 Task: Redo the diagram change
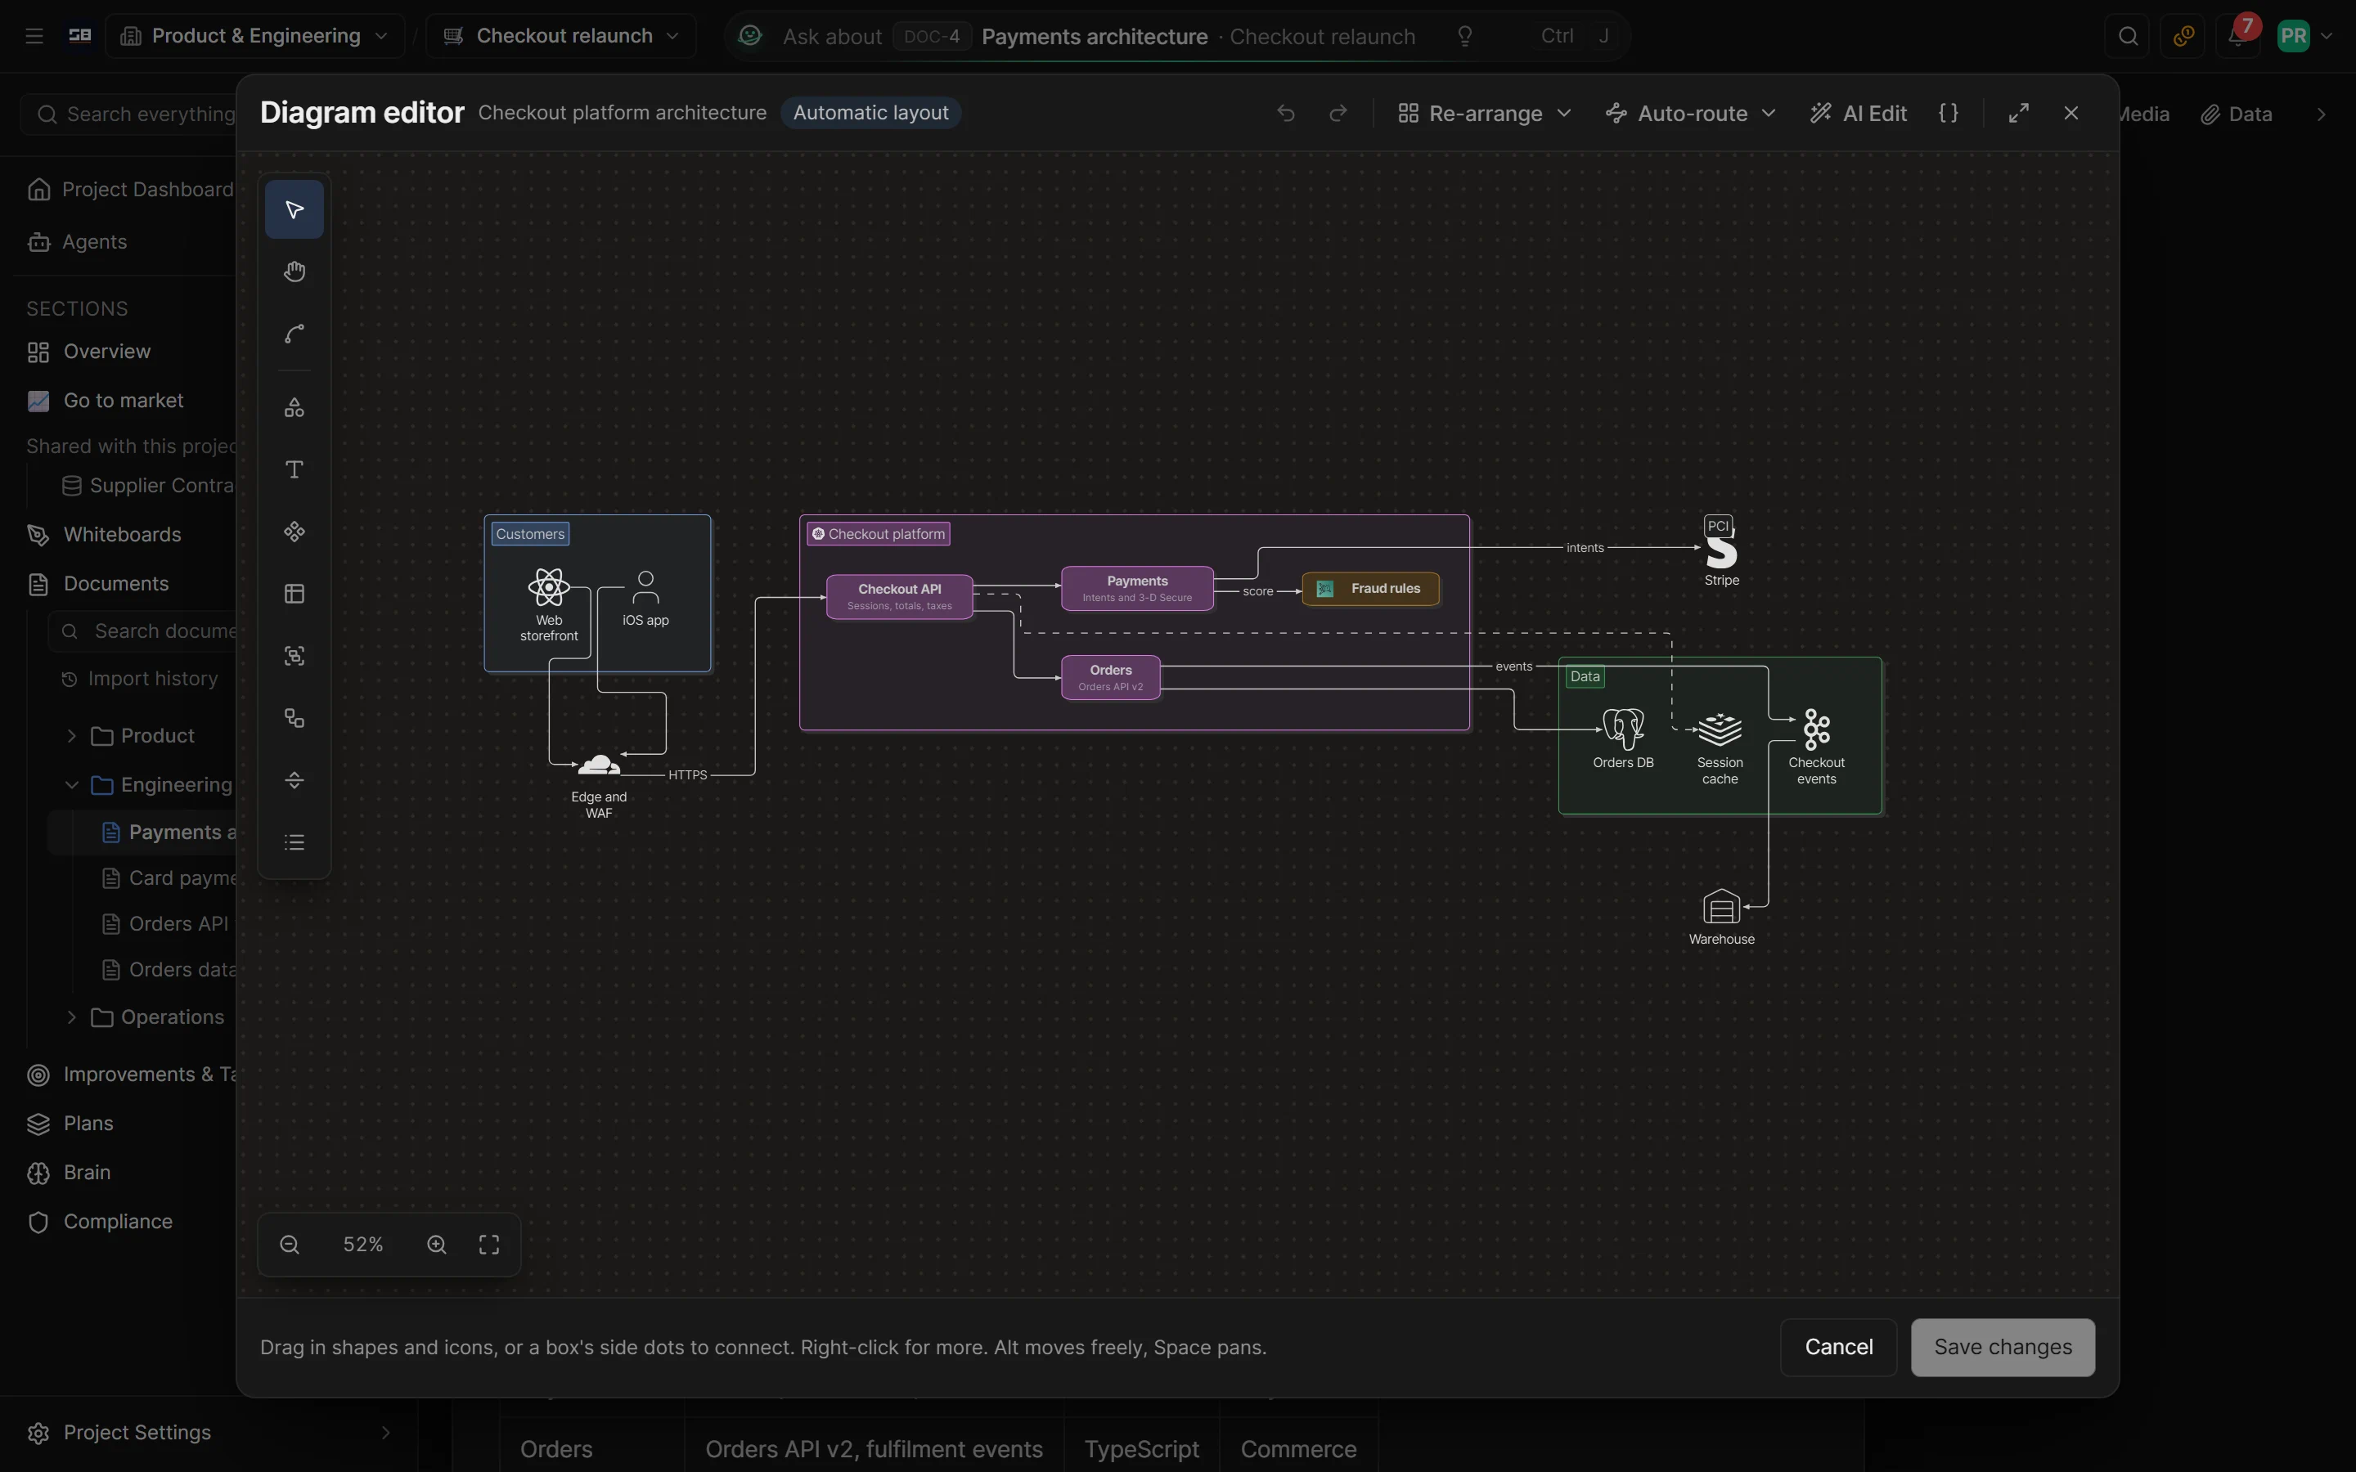click(1338, 113)
